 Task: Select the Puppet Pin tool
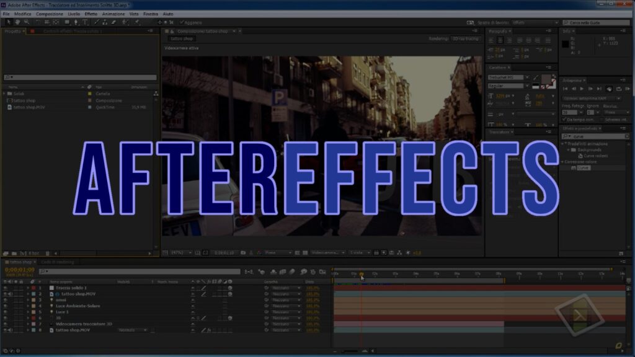click(x=137, y=22)
